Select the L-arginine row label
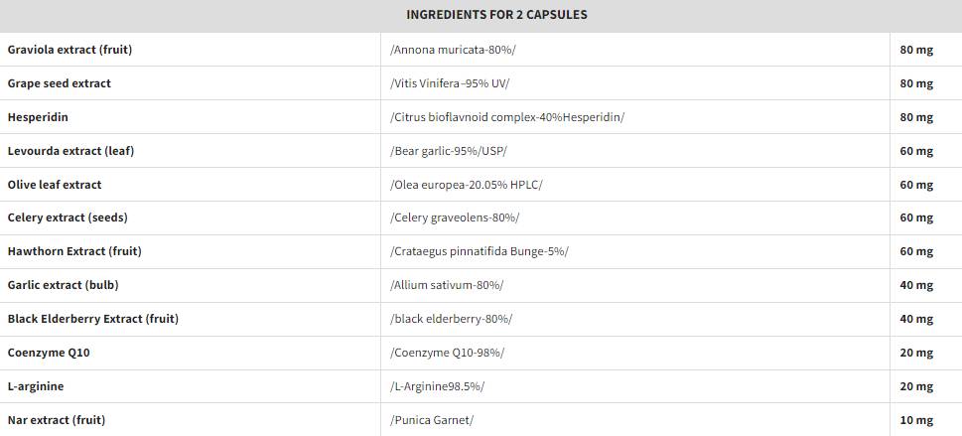Viewport: 962px width, 436px height. [x=36, y=387]
